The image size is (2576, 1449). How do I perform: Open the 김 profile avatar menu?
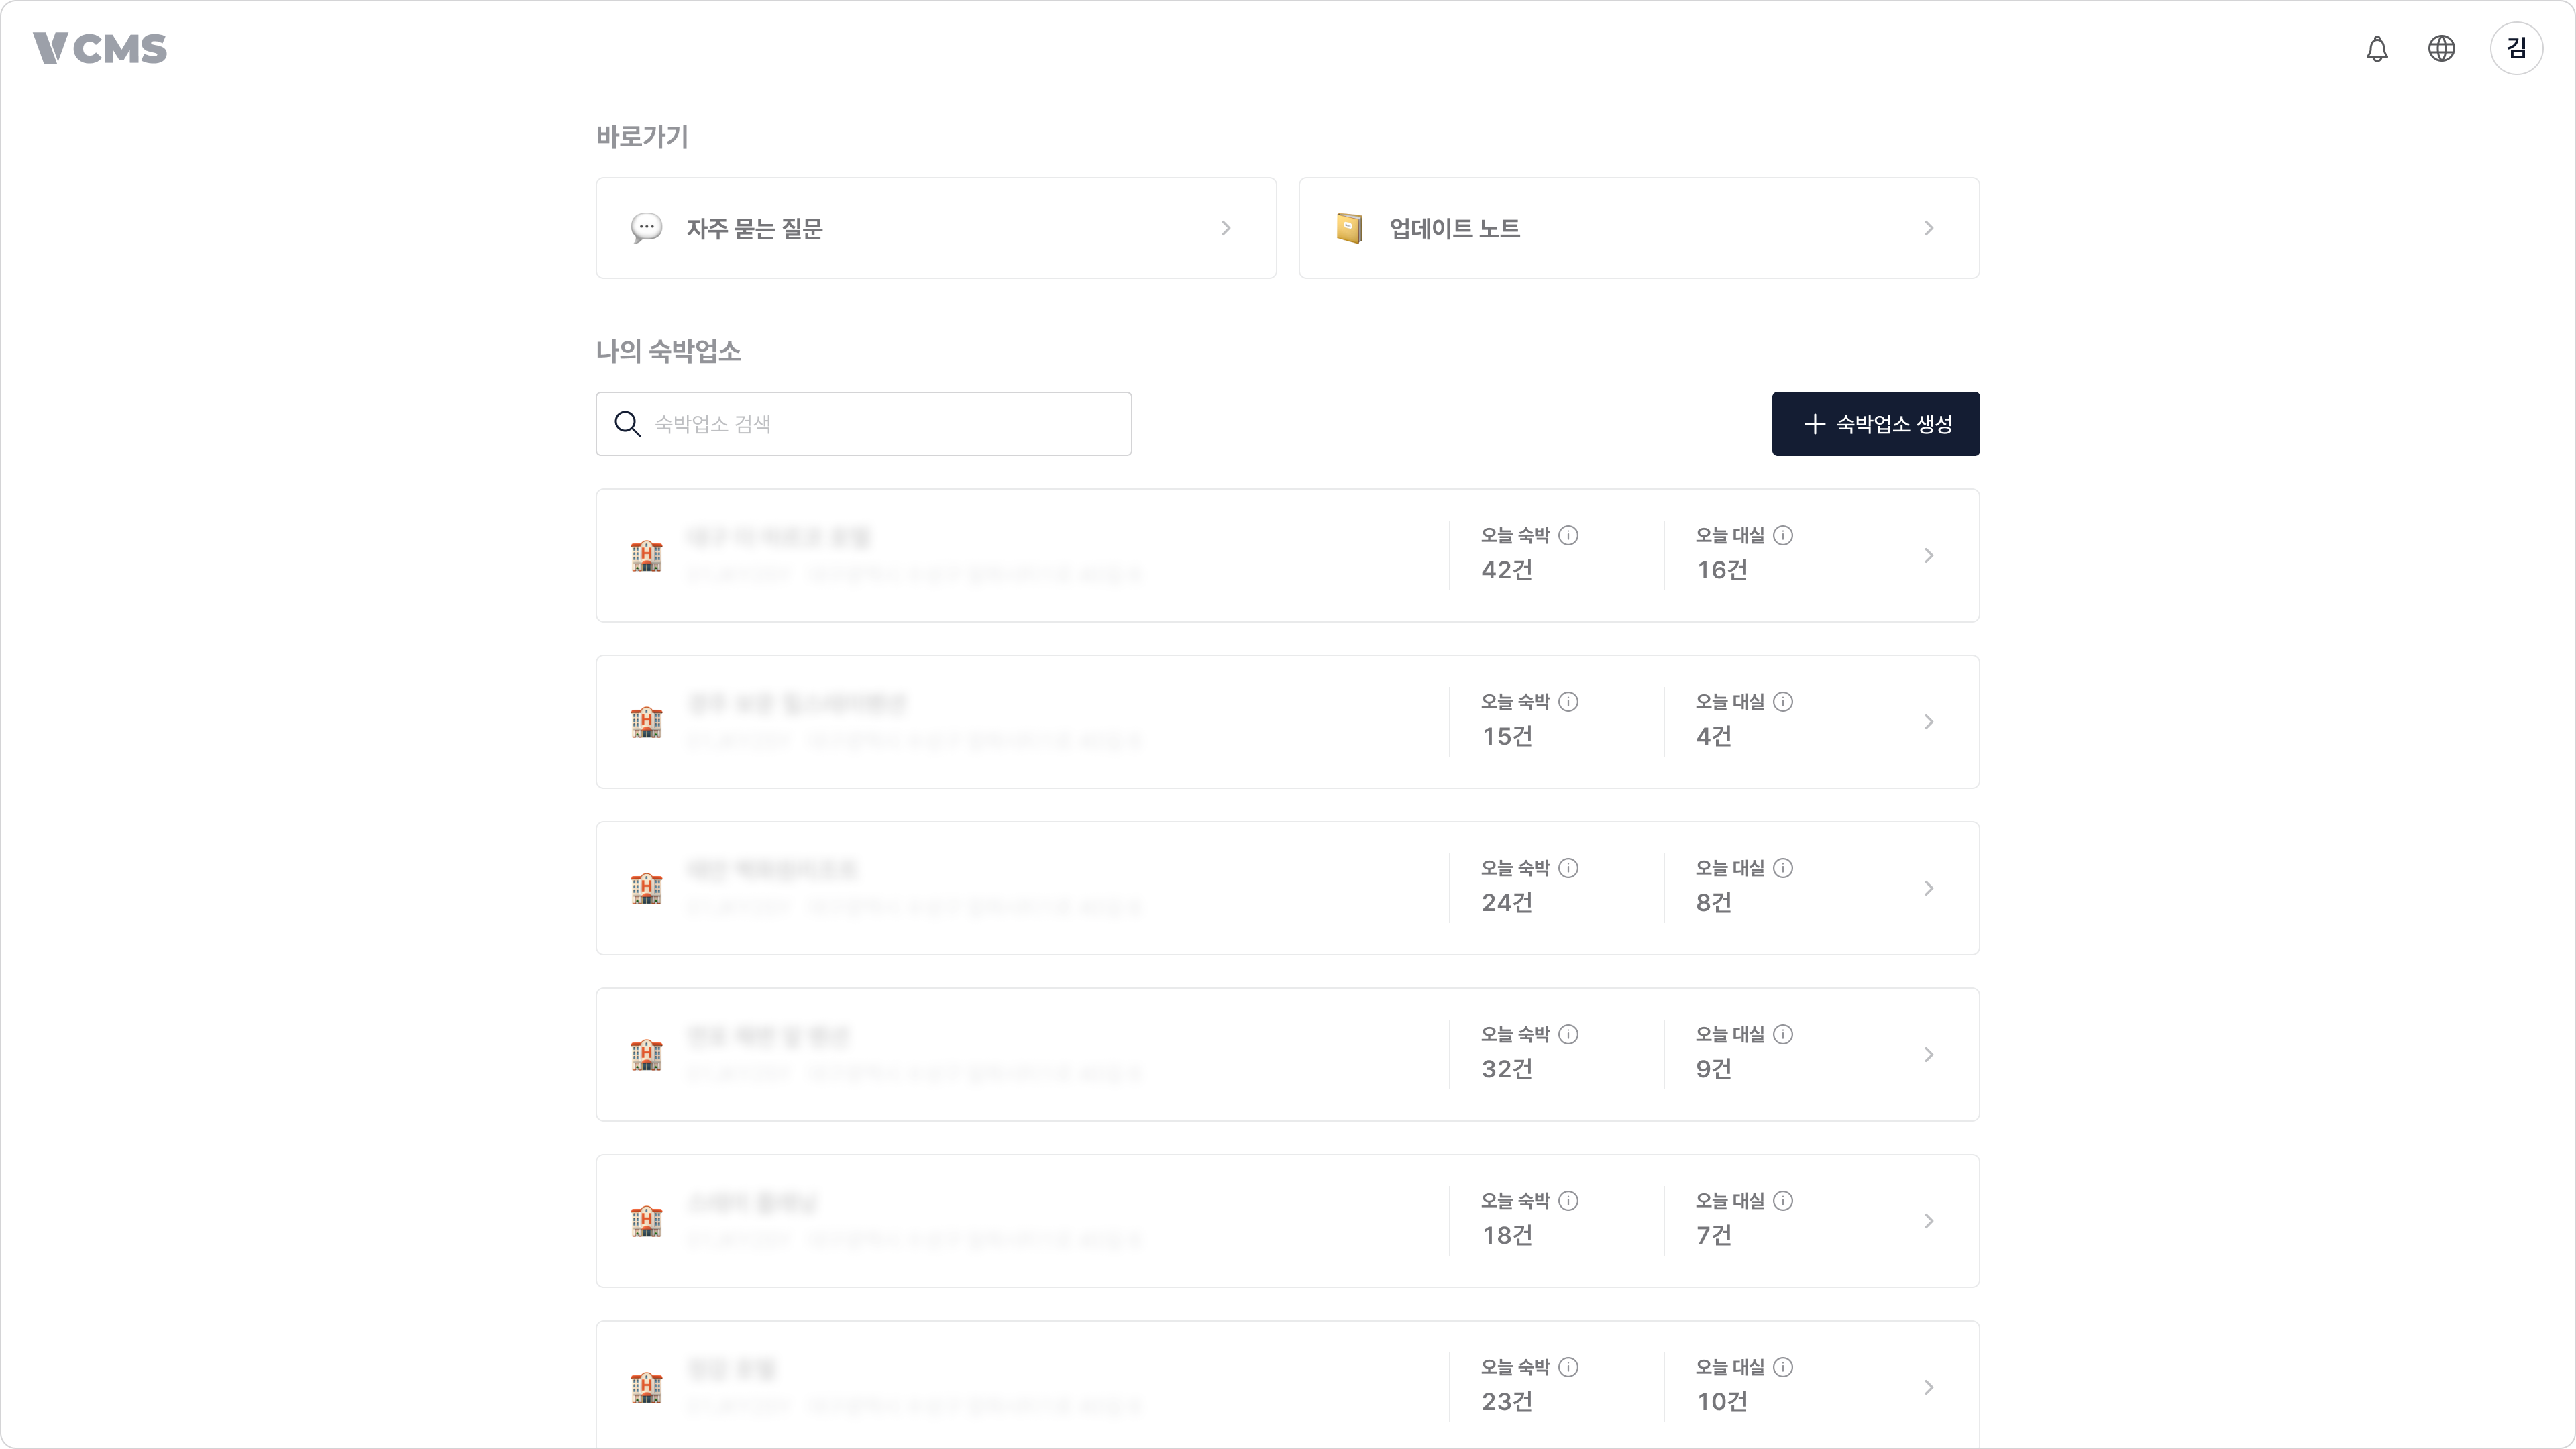(2517, 47)
